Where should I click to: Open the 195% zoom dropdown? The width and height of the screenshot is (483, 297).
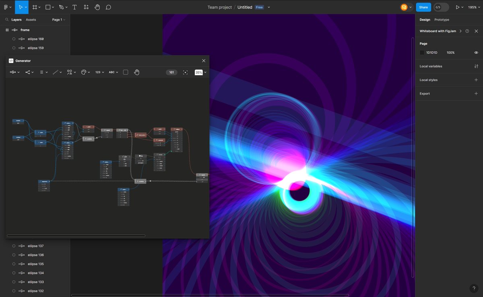coord(474,7)
